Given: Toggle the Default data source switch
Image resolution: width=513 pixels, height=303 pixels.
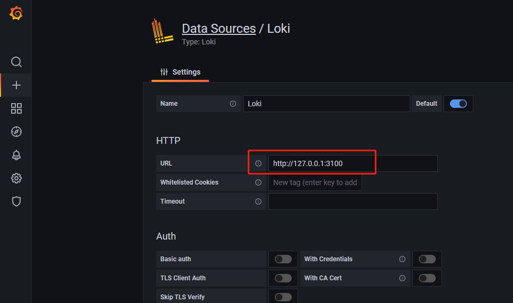Looking at the screenshot, I should click(458, 104).
